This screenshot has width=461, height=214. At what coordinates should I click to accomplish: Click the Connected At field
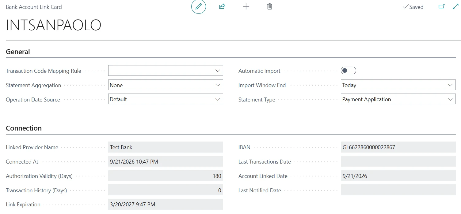point(166,161)
